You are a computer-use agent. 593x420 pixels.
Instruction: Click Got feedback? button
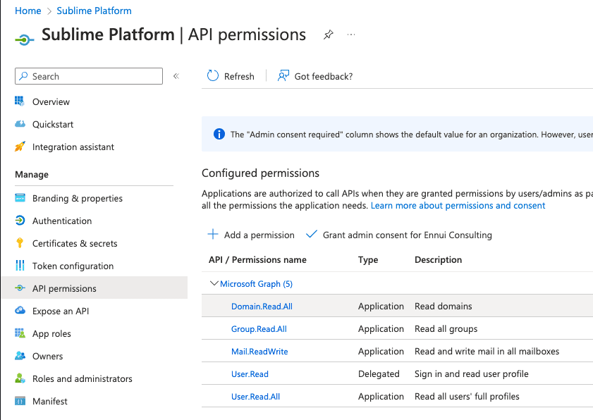pyautogui.click(x=315, y=76)
